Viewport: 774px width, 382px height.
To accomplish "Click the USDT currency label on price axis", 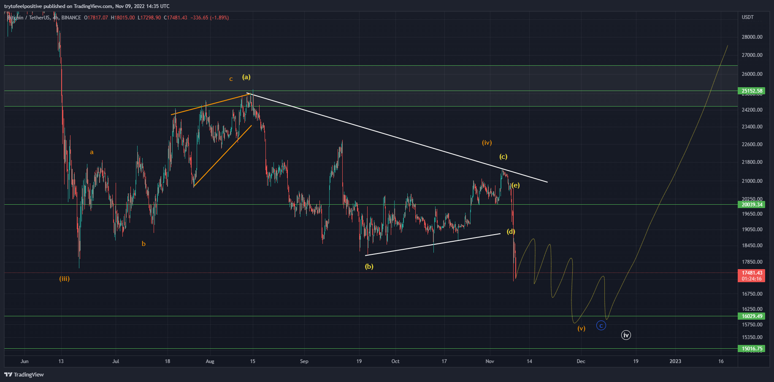I will (747, 17).
